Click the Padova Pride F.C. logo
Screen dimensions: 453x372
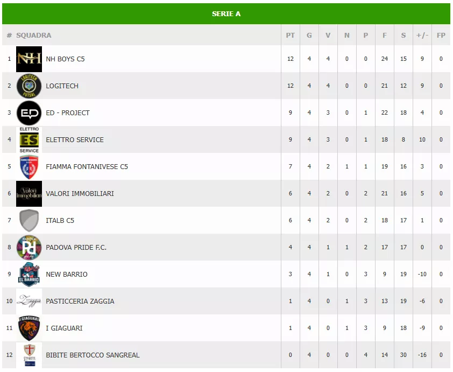(29, 247)
